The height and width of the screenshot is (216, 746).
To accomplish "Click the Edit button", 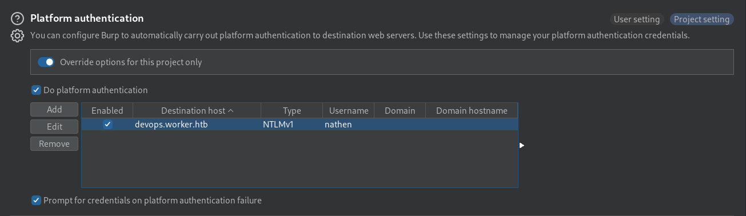I will pos(54,126).
